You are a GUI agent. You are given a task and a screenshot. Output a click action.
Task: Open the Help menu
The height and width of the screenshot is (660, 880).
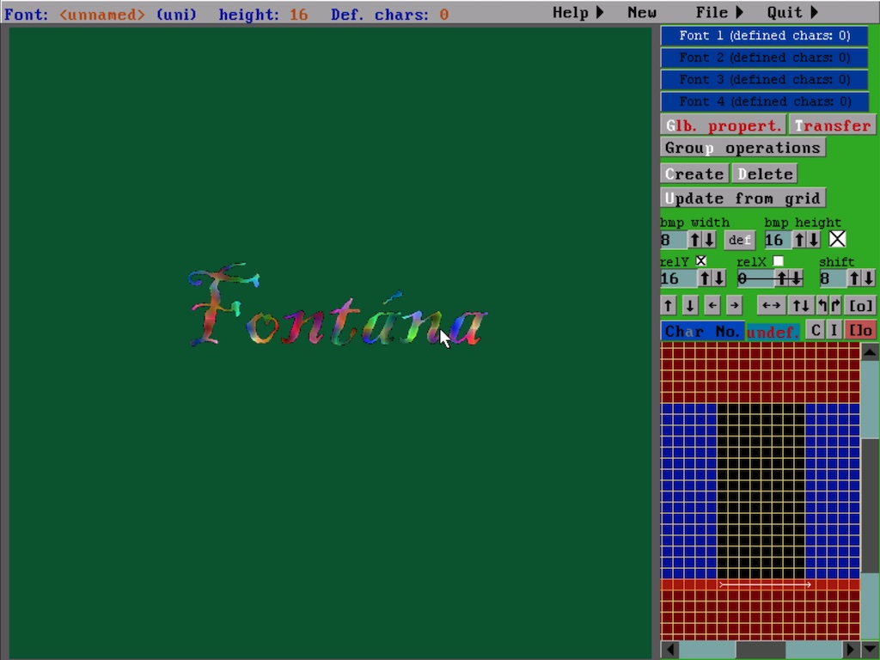[577, 12]
